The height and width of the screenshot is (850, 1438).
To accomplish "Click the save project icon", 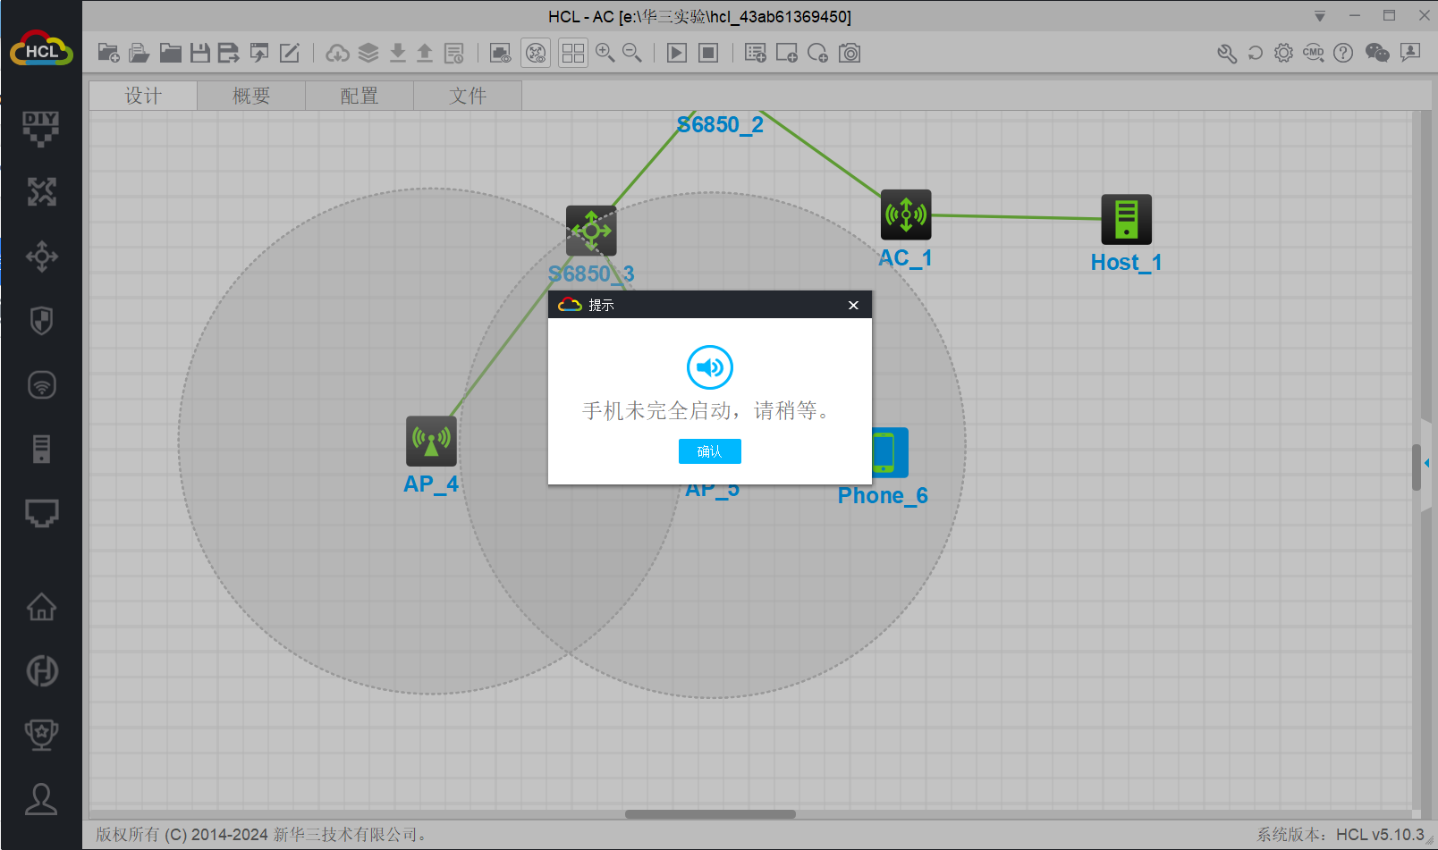I will point(200,54).
